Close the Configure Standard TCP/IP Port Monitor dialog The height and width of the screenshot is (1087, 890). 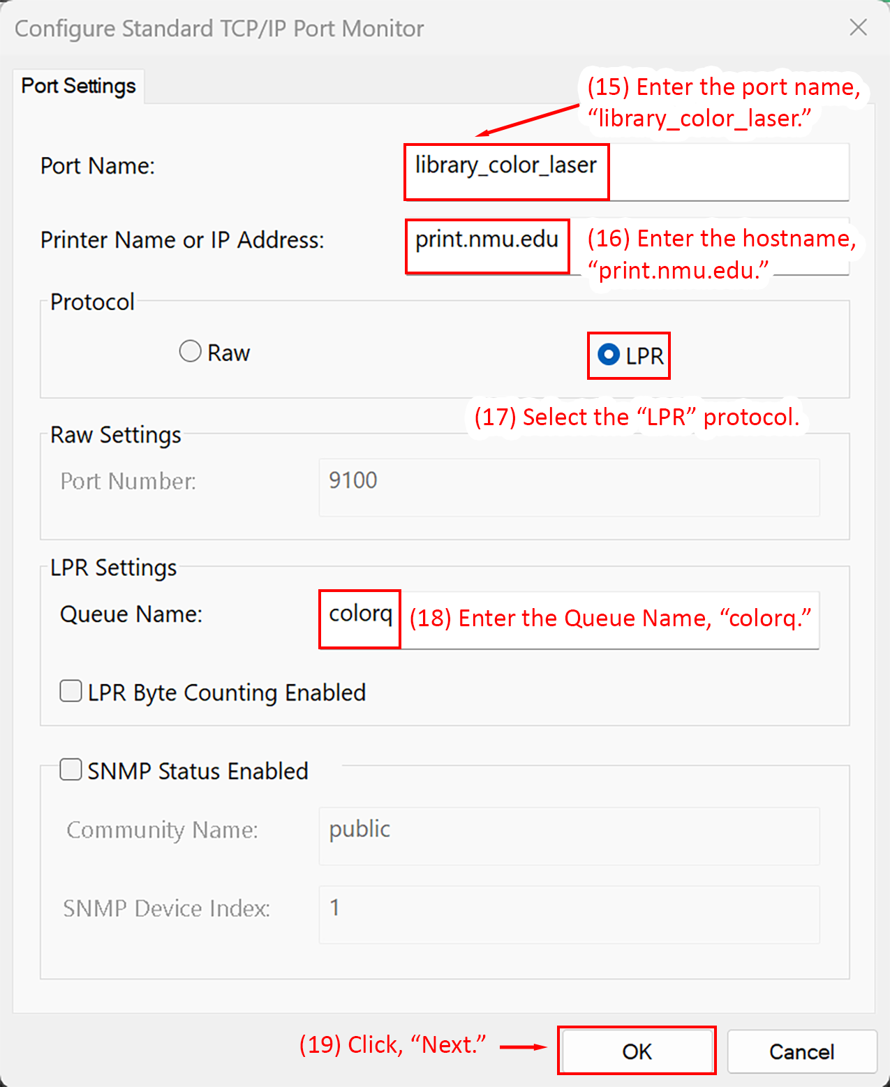858,27
